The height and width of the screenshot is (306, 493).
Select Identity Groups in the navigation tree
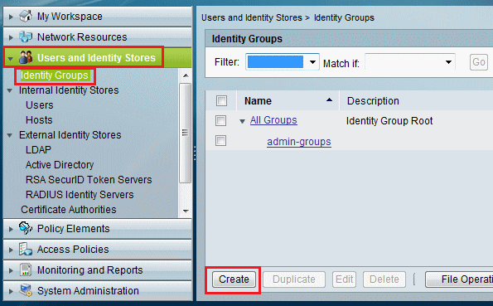[x=55, y=75]
